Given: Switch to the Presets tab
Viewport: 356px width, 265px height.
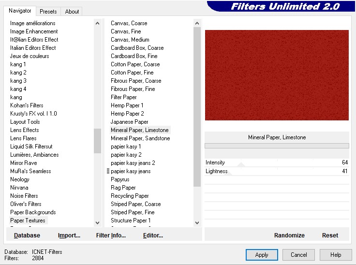Looking at the screenshot, I should (x=48, y=11).
